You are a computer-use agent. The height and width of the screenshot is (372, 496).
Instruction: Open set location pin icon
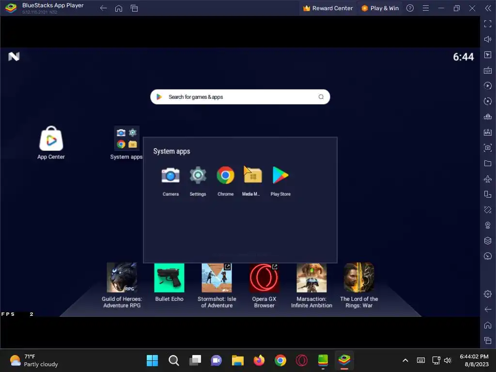tap(488, 225)
